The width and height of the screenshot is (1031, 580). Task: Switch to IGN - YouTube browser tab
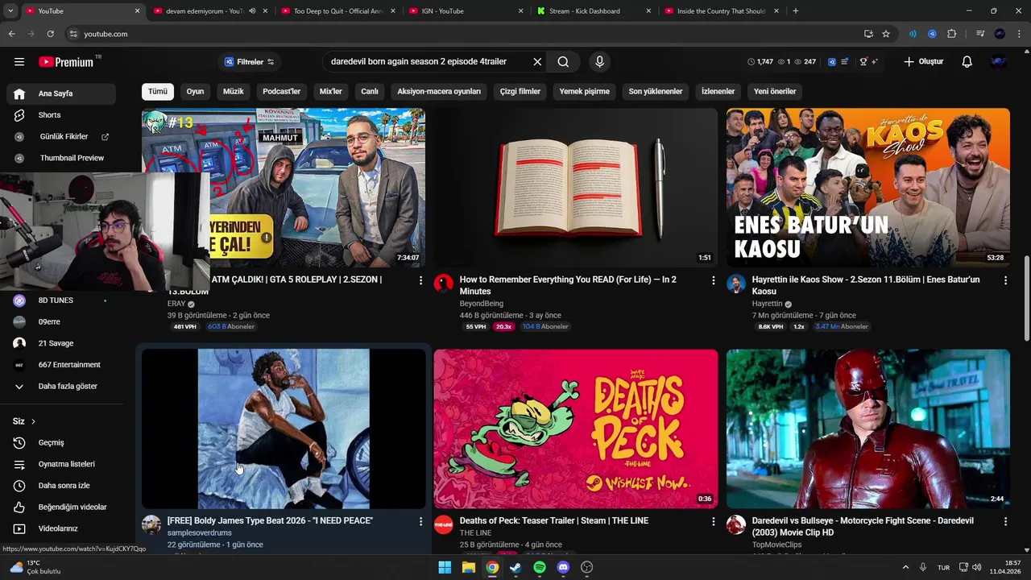point(465,11)
